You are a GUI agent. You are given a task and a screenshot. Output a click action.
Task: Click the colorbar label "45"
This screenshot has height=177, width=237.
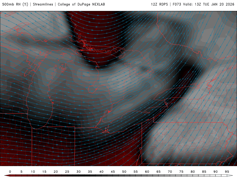[x=113, y=172]
